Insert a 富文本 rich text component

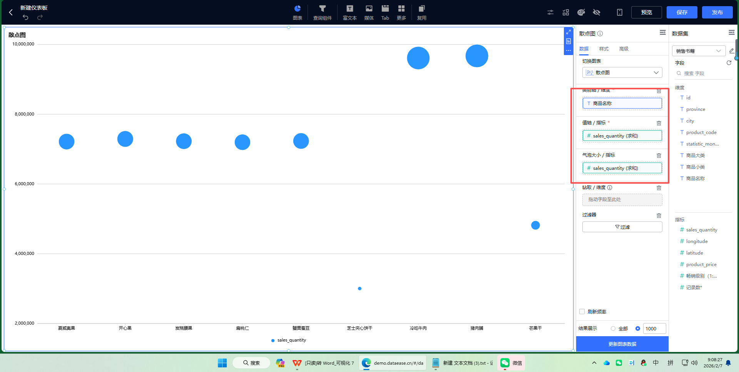[350, 12]
